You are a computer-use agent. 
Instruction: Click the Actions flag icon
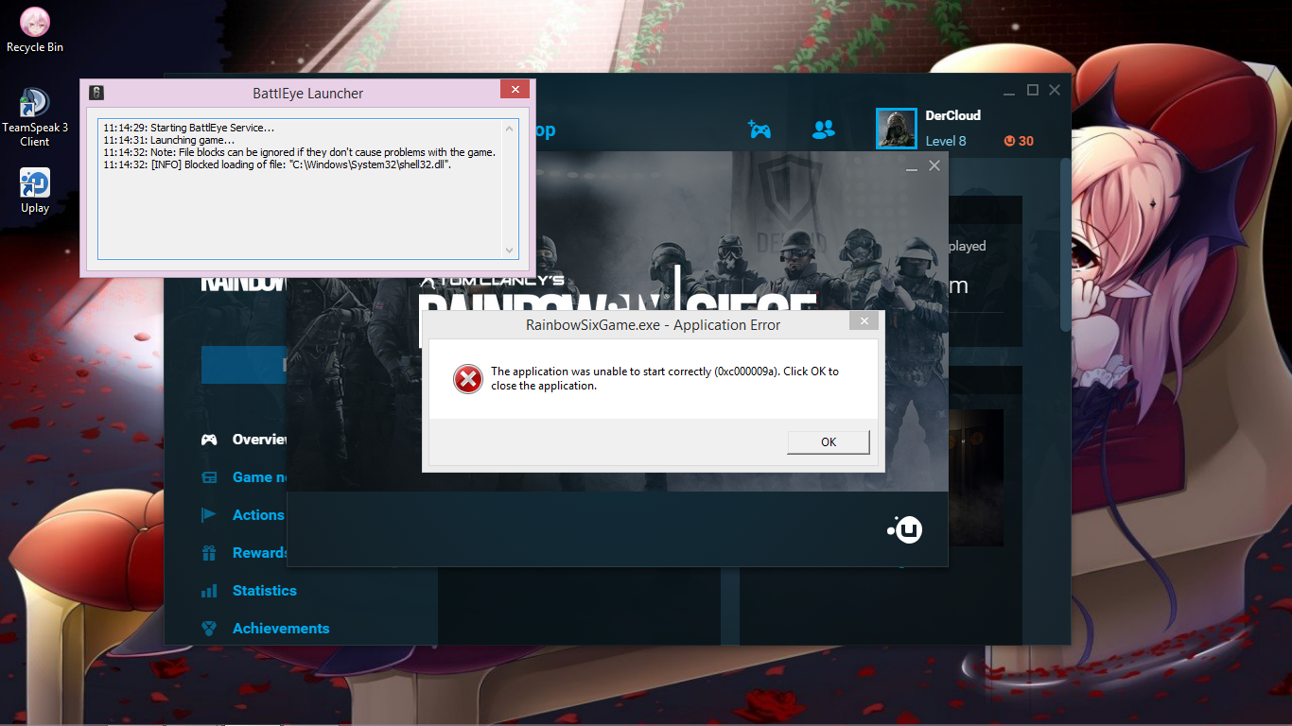(209, 515)
